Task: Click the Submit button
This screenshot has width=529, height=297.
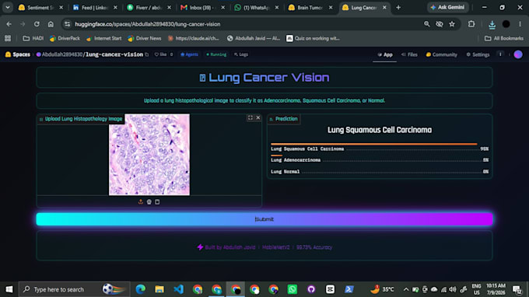Action: 264,219
